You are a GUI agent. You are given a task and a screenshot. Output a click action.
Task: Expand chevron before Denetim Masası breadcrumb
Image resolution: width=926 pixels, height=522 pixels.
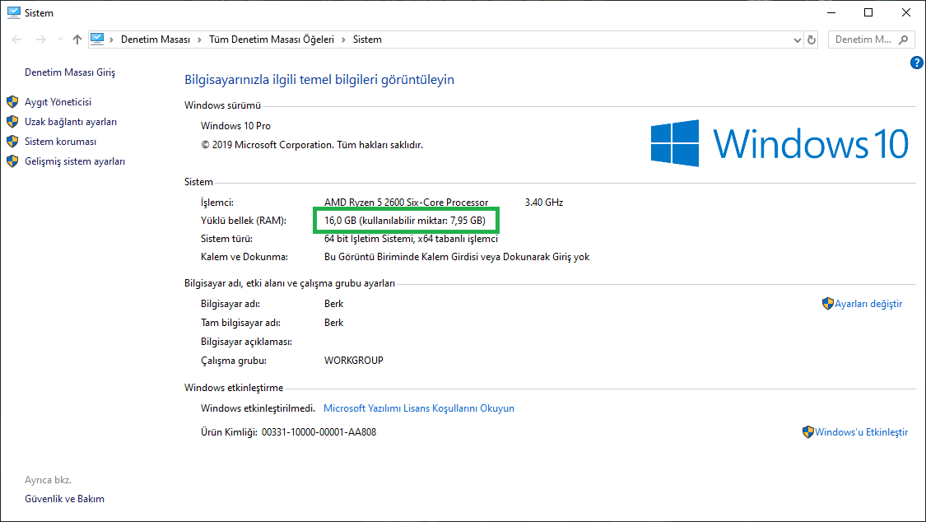(x=111, y=40)
